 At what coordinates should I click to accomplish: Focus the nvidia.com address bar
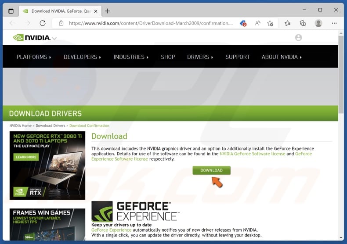coord(151,23)
